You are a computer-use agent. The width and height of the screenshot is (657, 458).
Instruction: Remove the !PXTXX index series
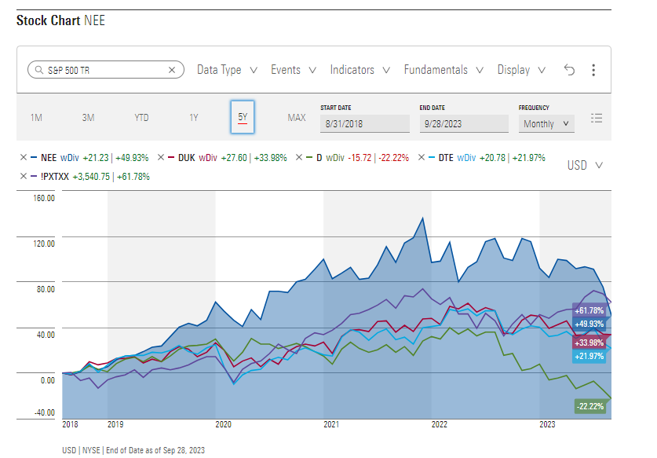tap(24, 176)
